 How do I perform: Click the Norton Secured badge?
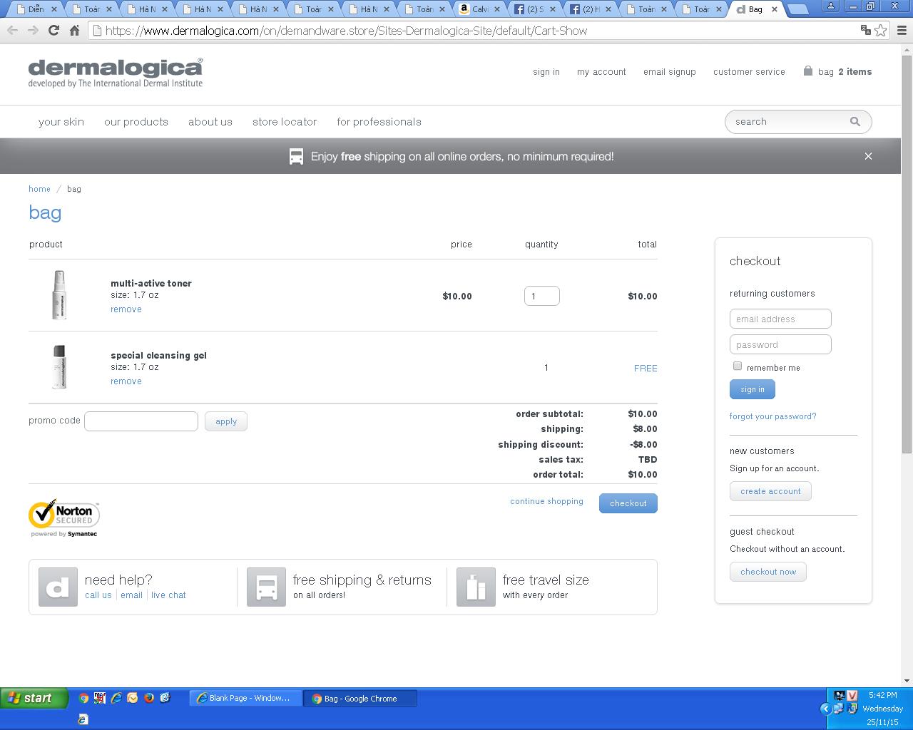pos(64,518)
